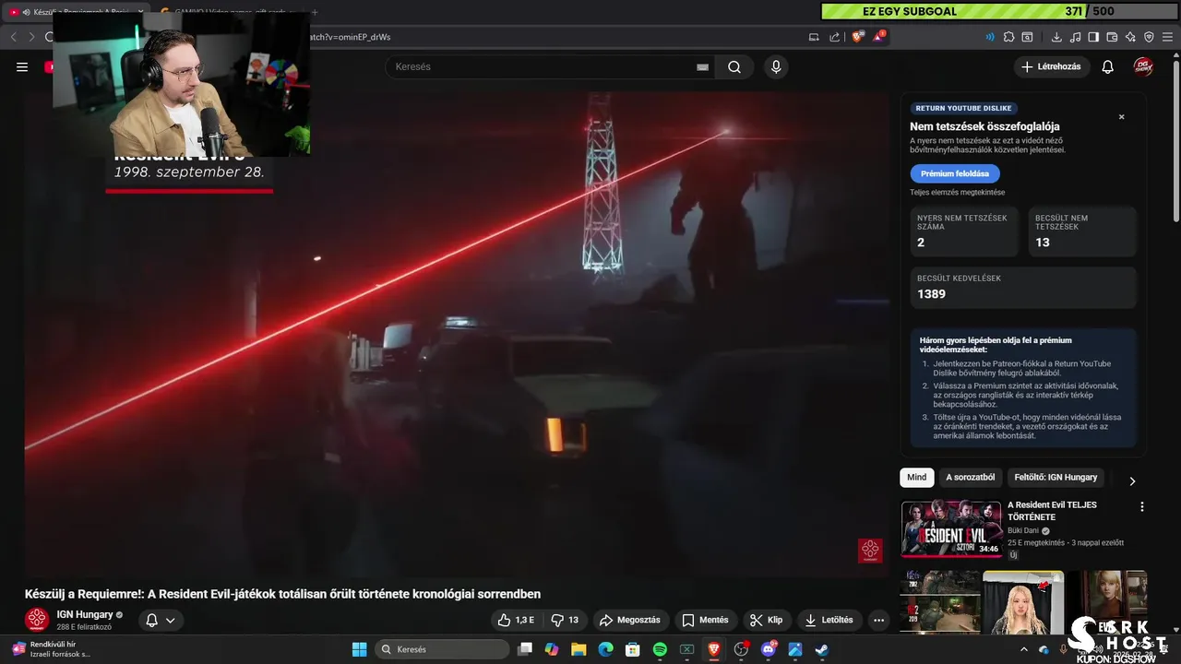Click the Becsült kedvelések 1389 card
The width and height of the screenshot is (1181, 664).
(1022, 287)
